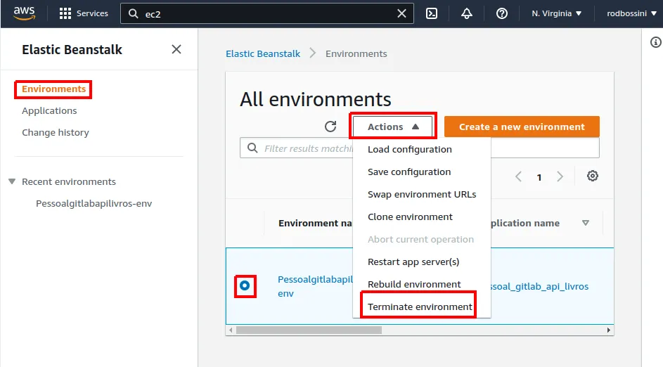Click page number 1 in pagination
The image size is (663, 367).
tap(539, 177)
